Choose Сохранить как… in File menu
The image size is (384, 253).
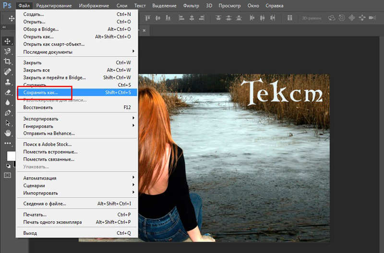tap(77, 92)
